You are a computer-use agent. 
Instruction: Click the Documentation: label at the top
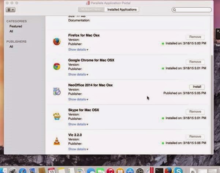[x=79, y=20]
